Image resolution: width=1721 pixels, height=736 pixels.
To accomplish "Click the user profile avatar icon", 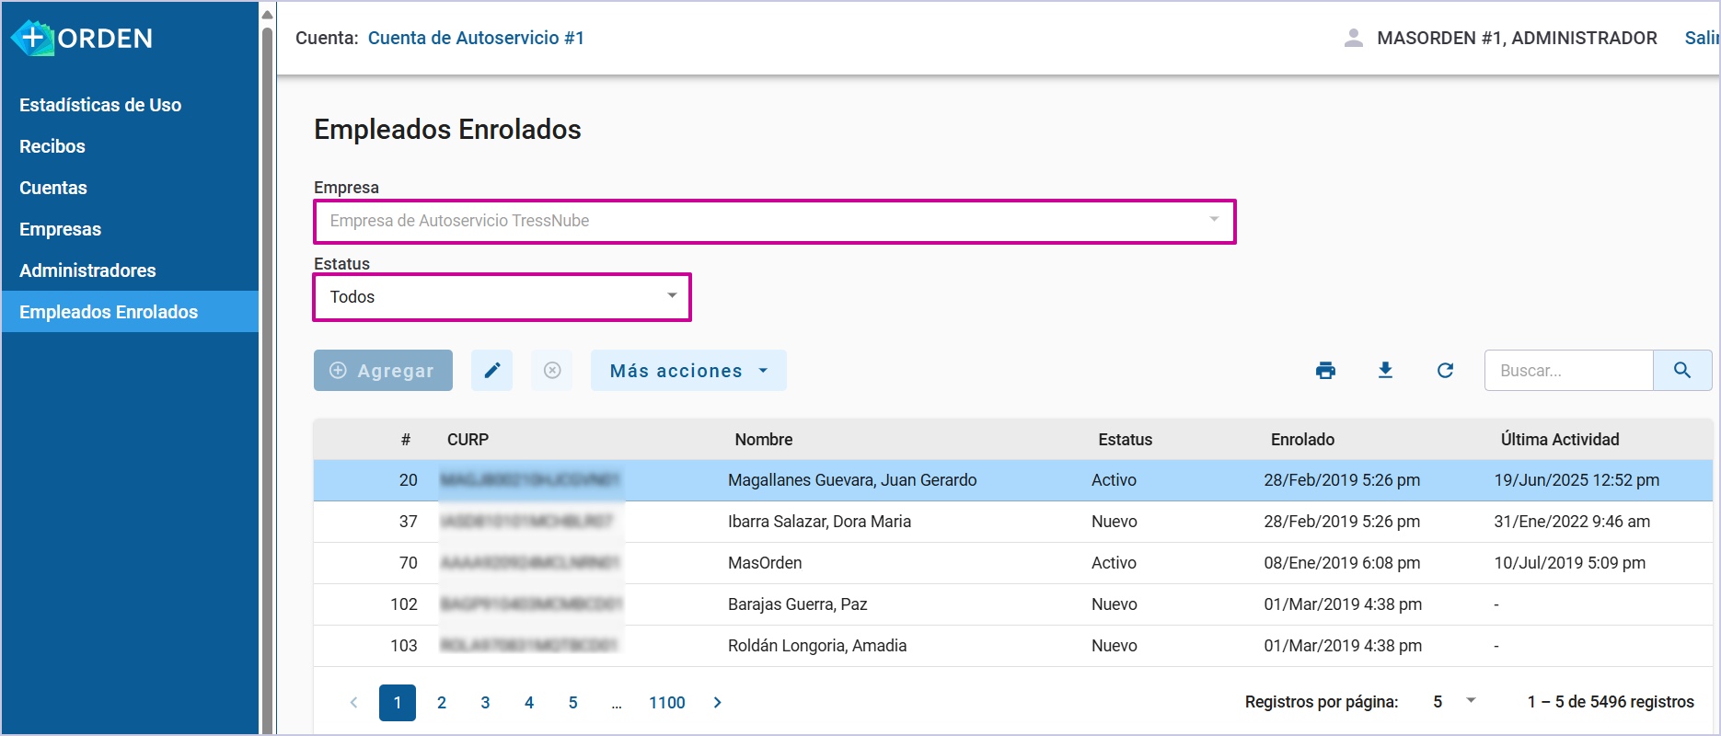I will [1353, 38].
